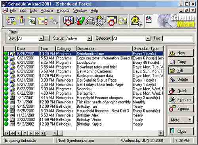Viewport: 198px width, 145px height.
Task: Click the Date column header
Action: 27,49
